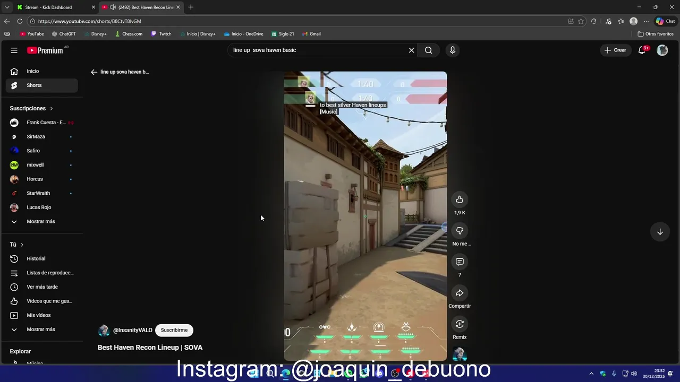Open Listas de reproducción

tap(41, 273)
